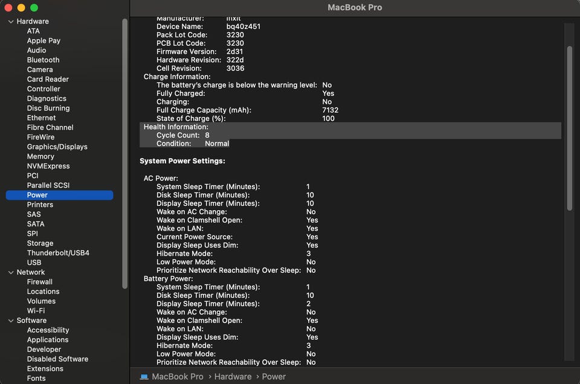This screenshot has height=384, width=580.
Task: Select Disabled Software in the sidebar
Action: pos(57,359)
